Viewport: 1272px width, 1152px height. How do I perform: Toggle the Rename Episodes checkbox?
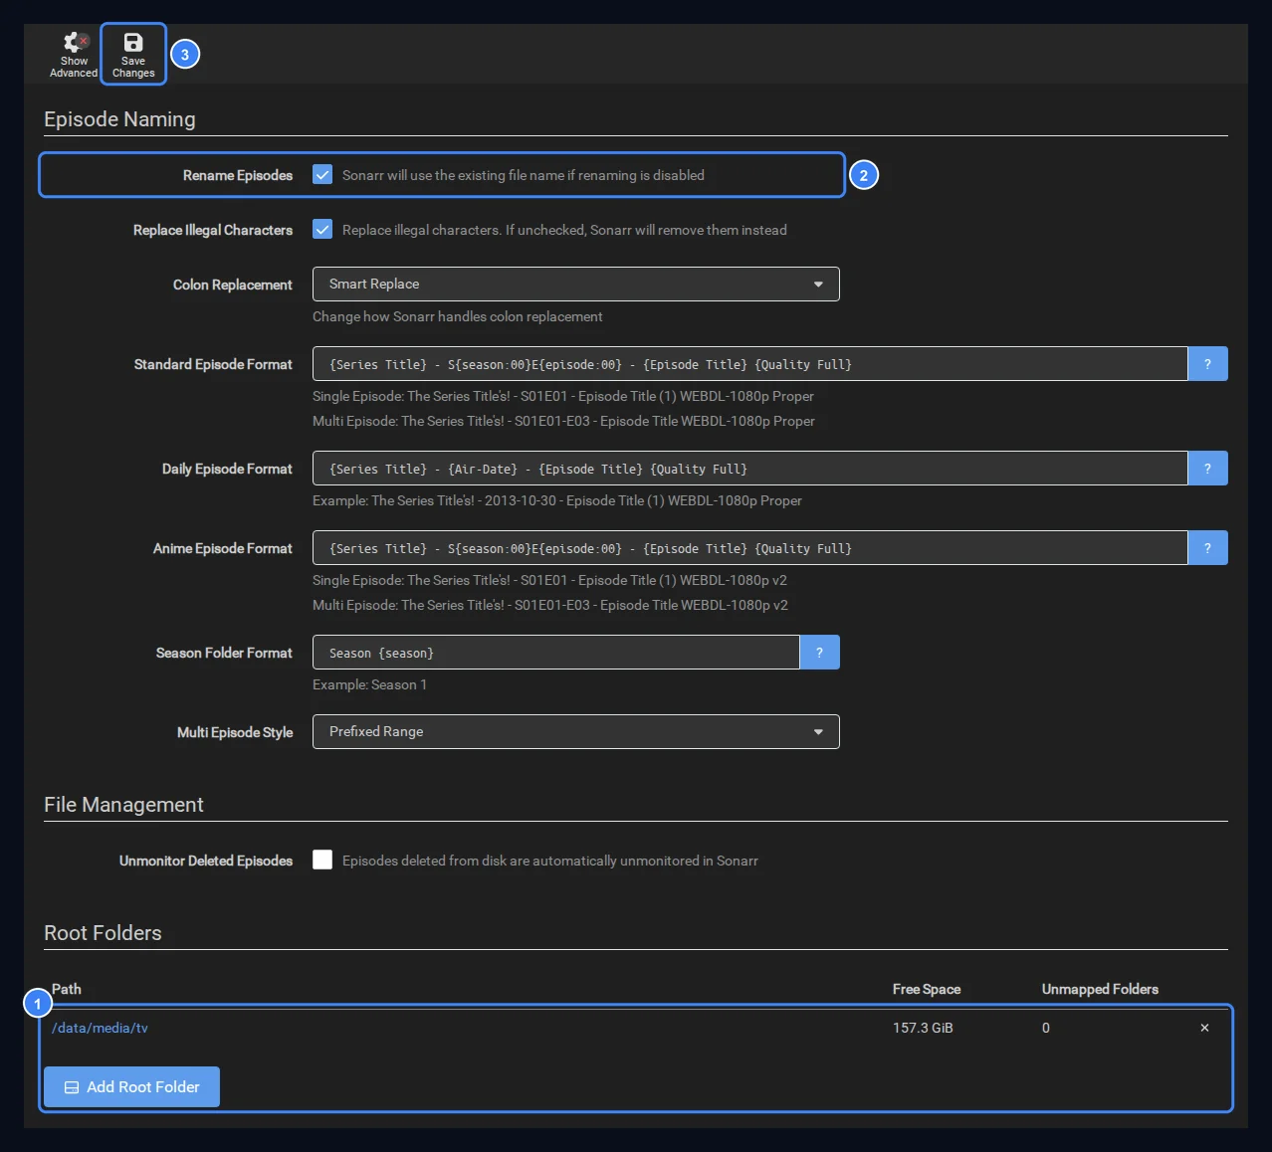coord(322,175)
